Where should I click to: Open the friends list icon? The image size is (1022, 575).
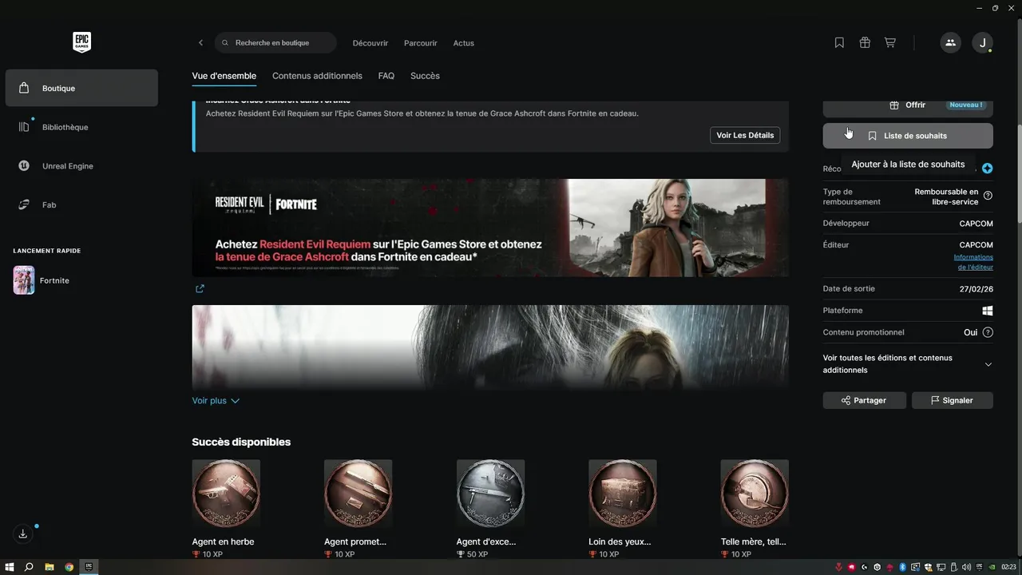pyautogui.click(x=950, y=43)
